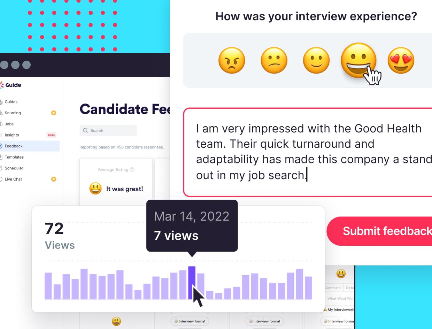Select Feedback in the sidebar
The width and height of the screenshot is (432, 329).
[14, 146]
